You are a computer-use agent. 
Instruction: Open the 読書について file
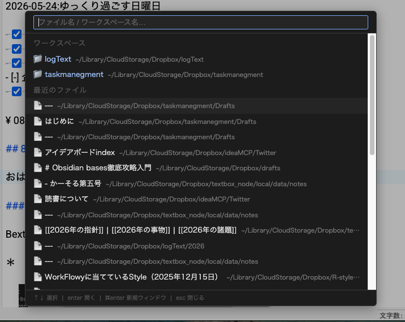[x=196, y=199]
